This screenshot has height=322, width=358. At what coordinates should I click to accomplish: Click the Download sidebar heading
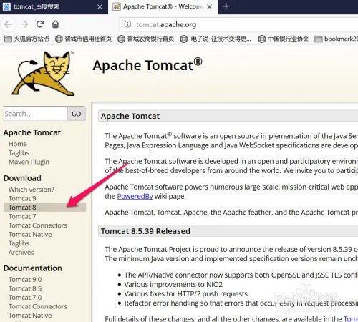click(x=22, y=178)
